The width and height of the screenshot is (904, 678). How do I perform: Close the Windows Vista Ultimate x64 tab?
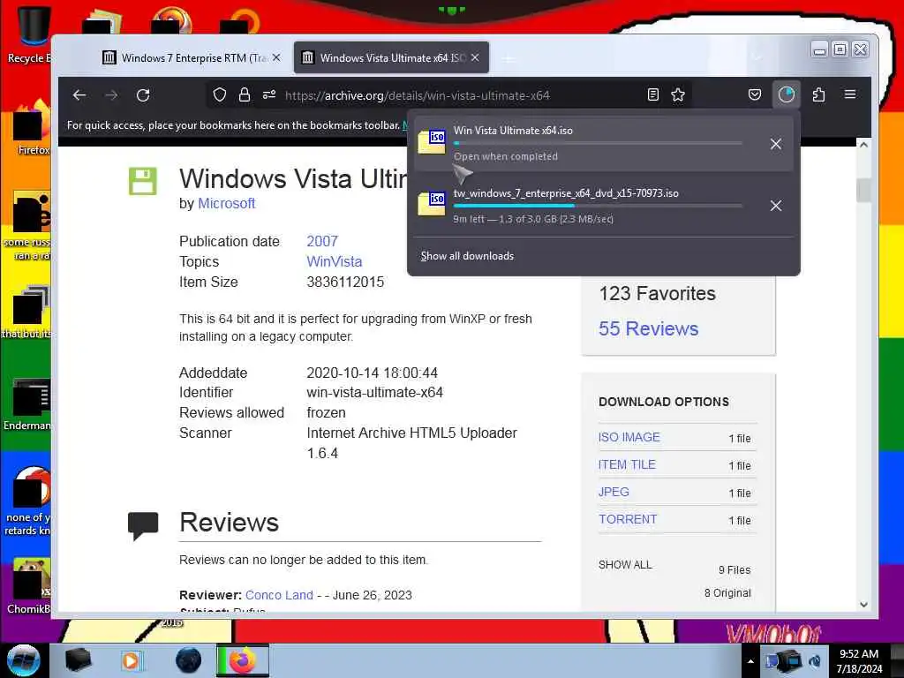475,57
